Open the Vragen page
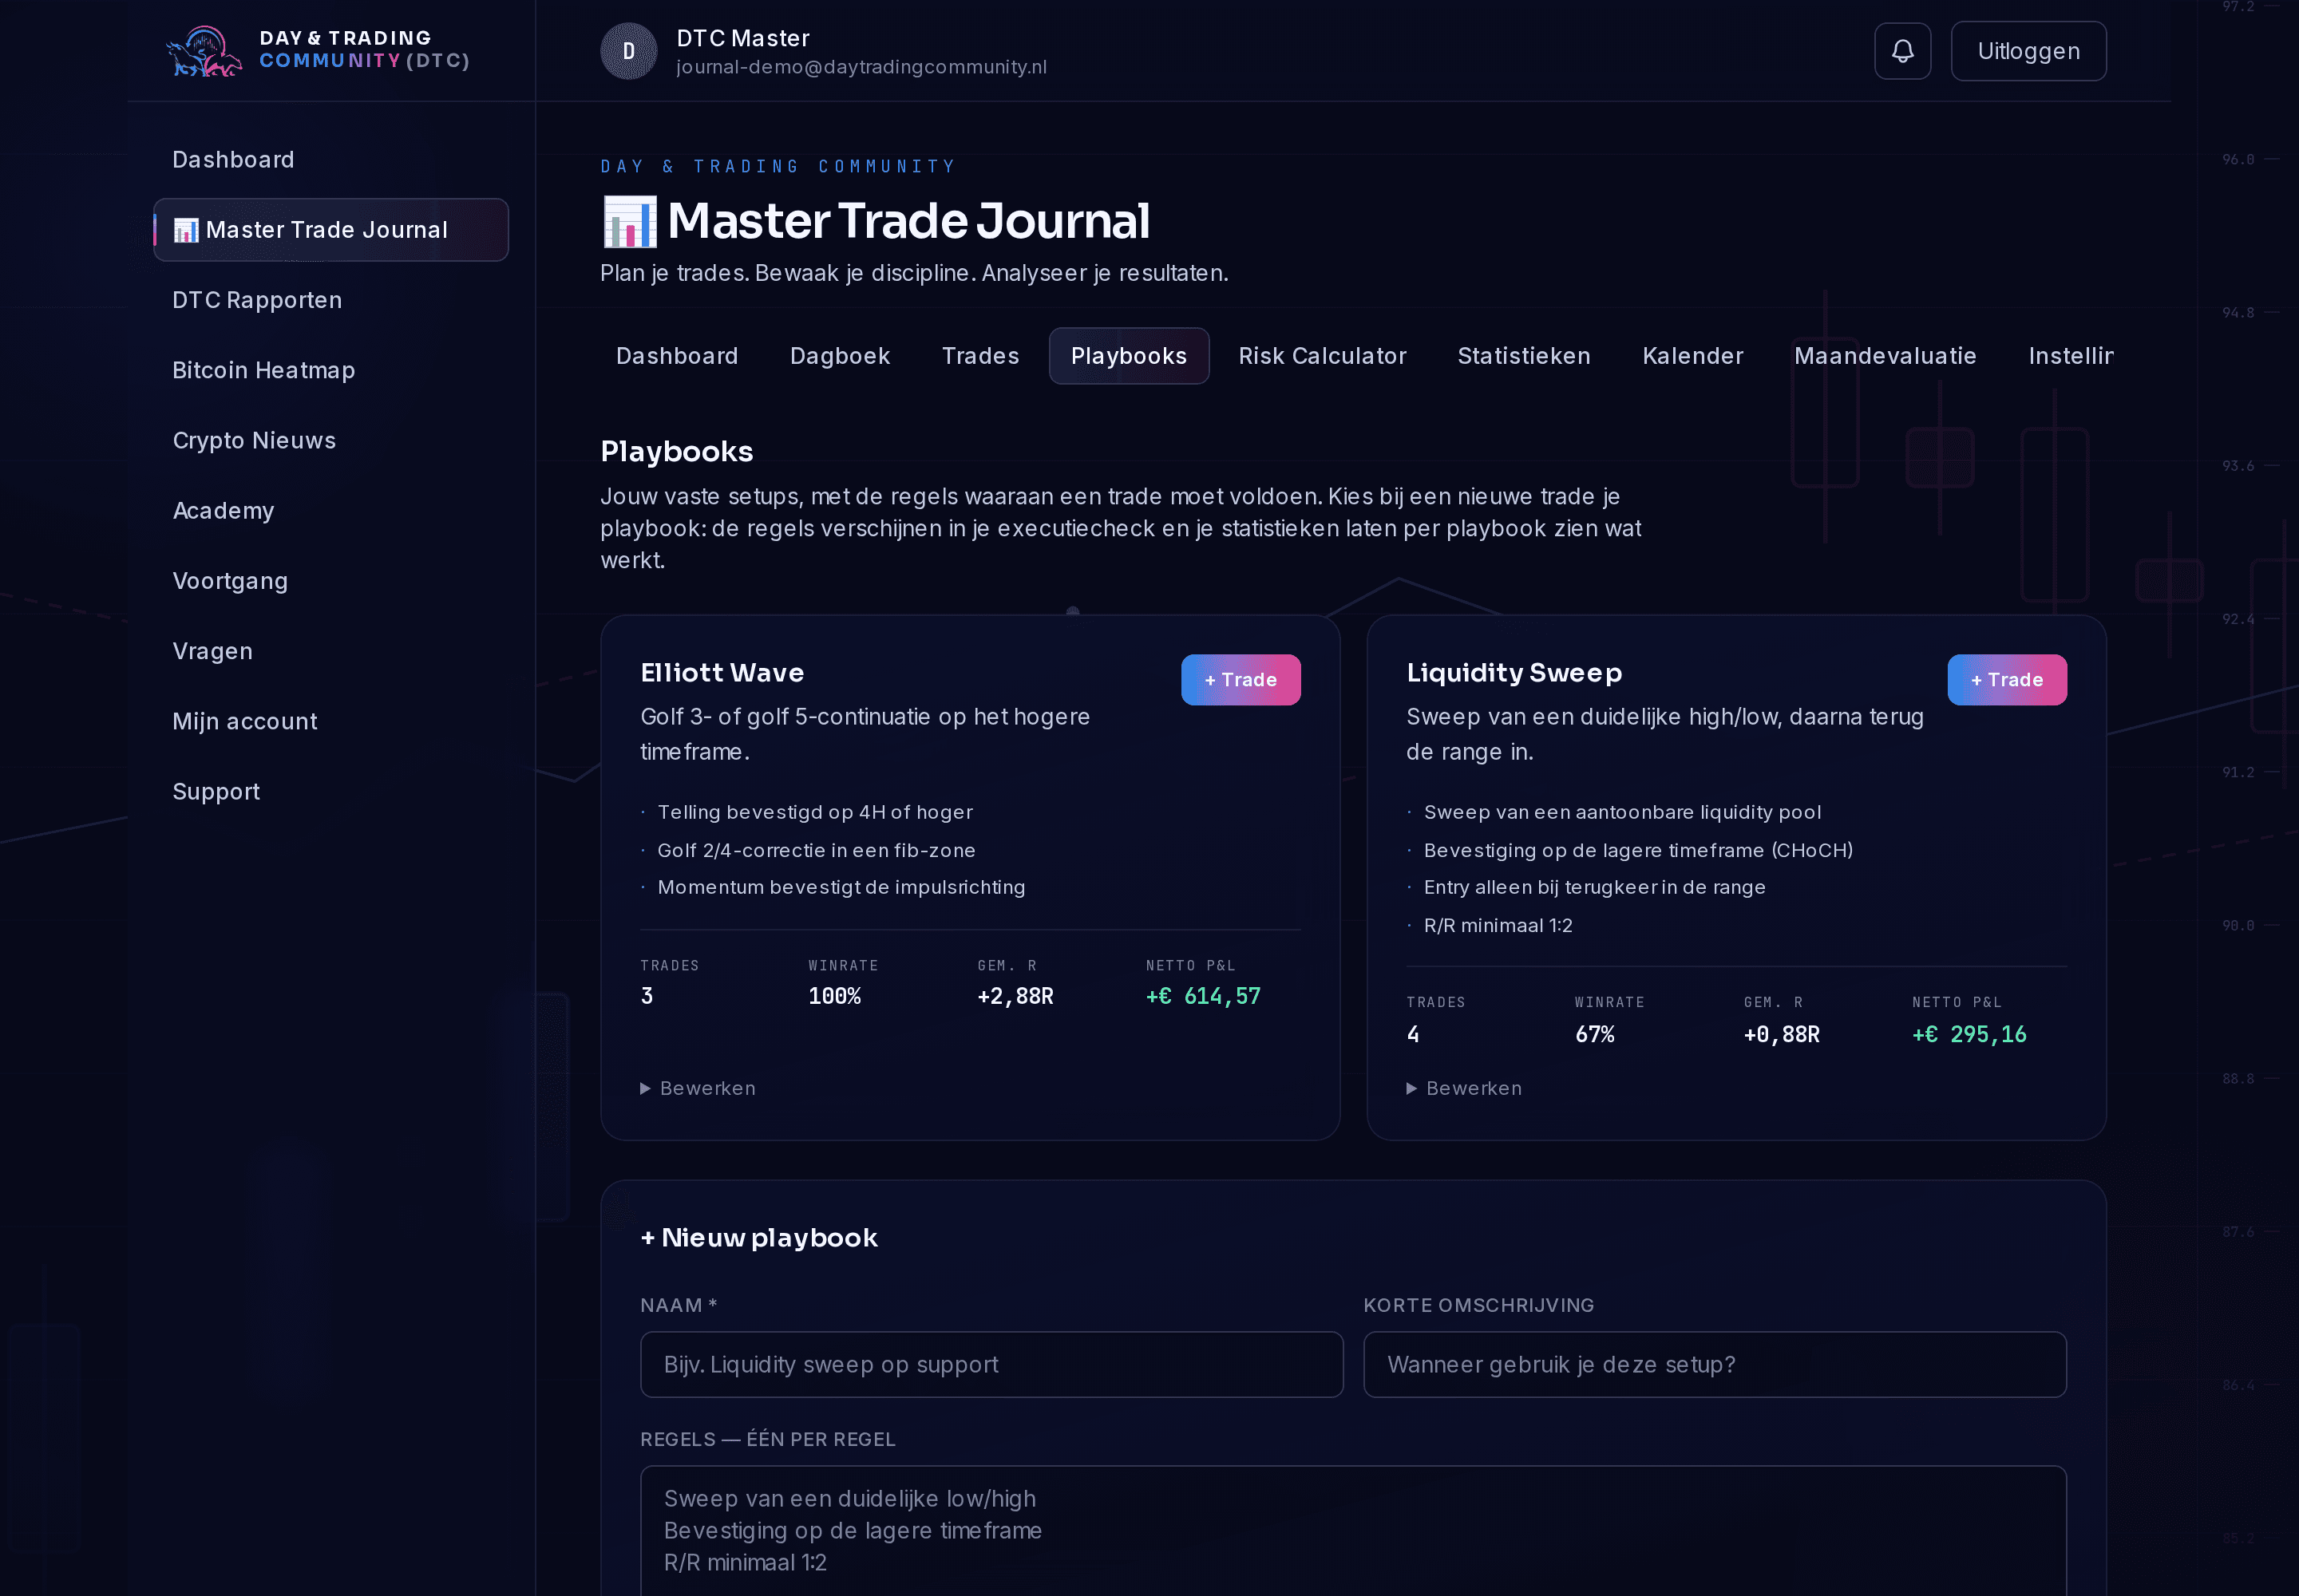The image size is (2299, 1596). (x=213, y=651)
